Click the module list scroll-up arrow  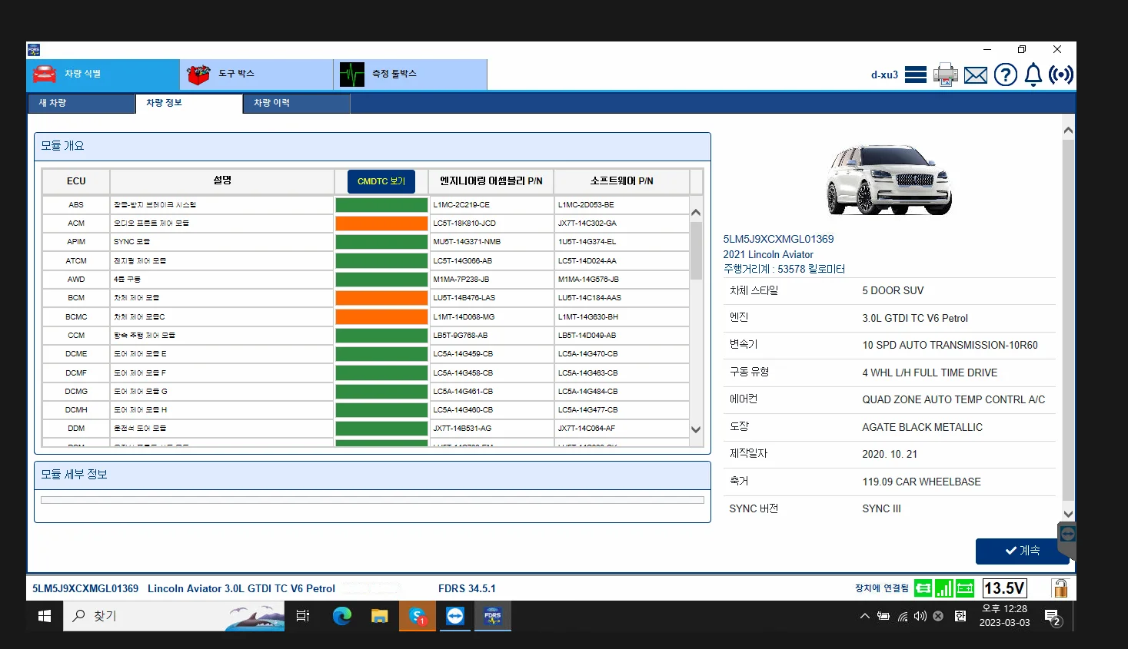(696, 212)
